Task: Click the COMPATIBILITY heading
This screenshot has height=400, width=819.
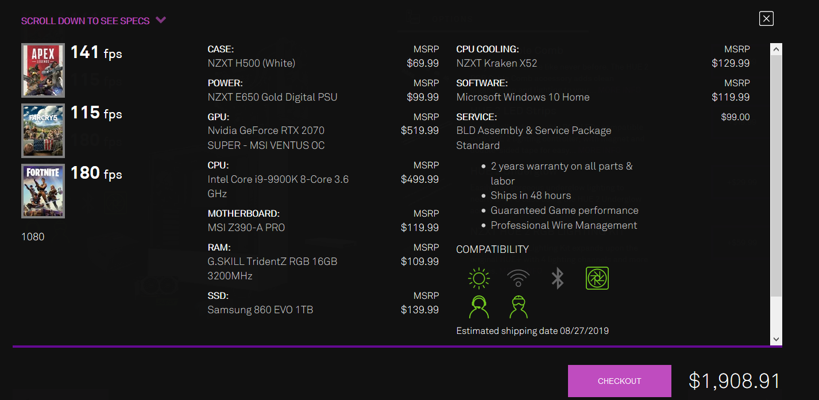Action: pyautogui.click(x=493, y=249)
